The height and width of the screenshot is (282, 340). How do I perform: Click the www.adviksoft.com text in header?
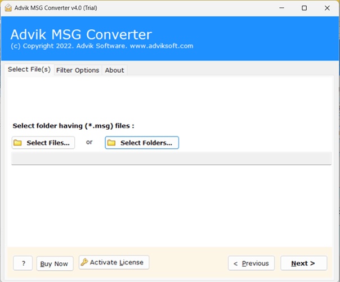click(x=162, y=46)
